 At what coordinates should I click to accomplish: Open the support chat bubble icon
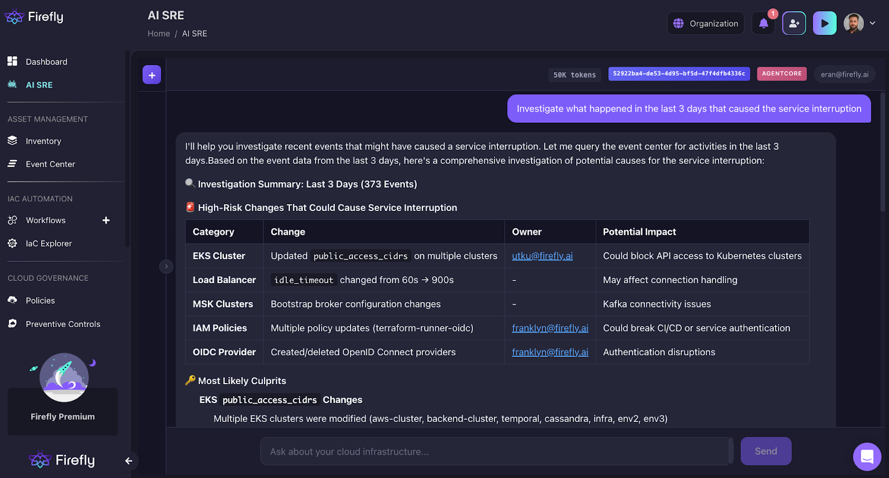pyautogui.click(x=867, y=456)
